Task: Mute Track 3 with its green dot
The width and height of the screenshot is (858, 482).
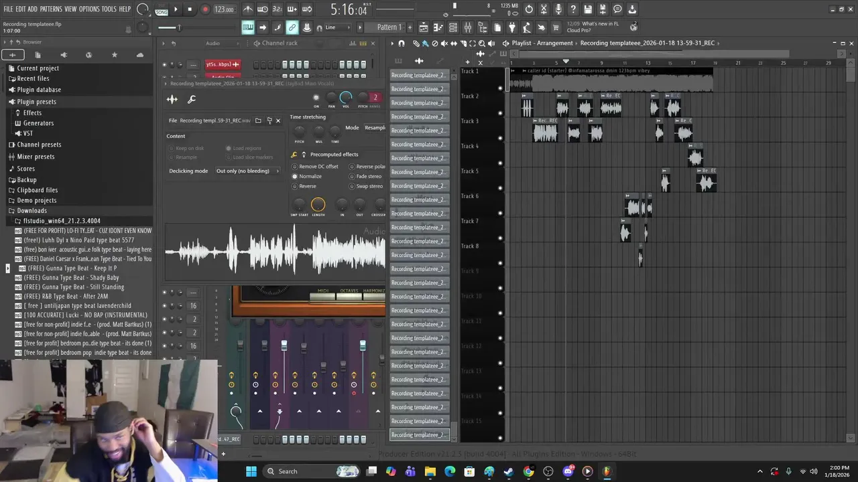Action: pyautogui.click(x=500, y=138)
